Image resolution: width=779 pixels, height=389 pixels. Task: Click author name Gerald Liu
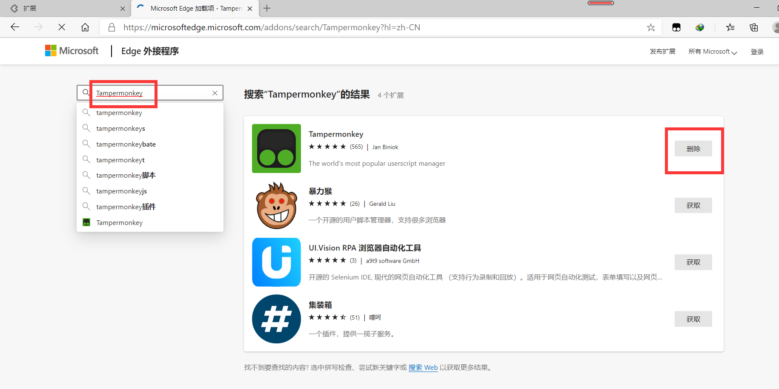pos(382,204)
